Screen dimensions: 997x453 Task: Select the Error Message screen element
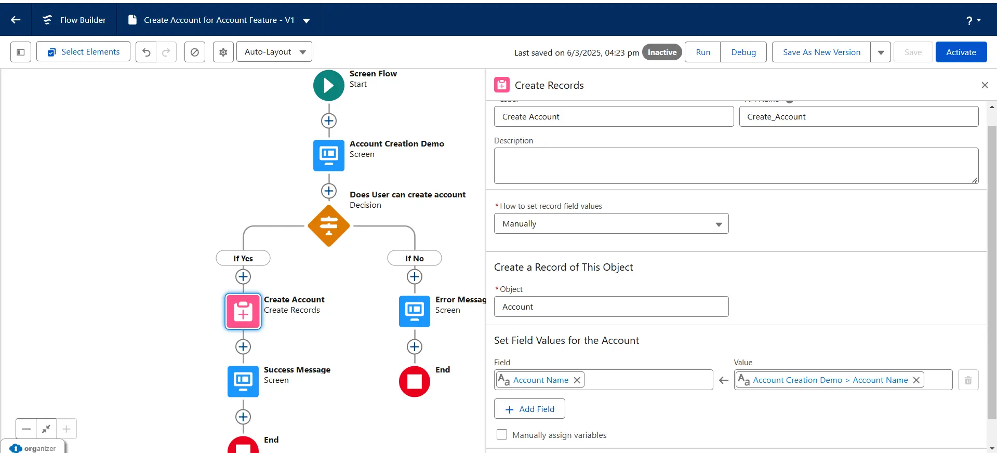pyautogui.click(x=415, y=311)
